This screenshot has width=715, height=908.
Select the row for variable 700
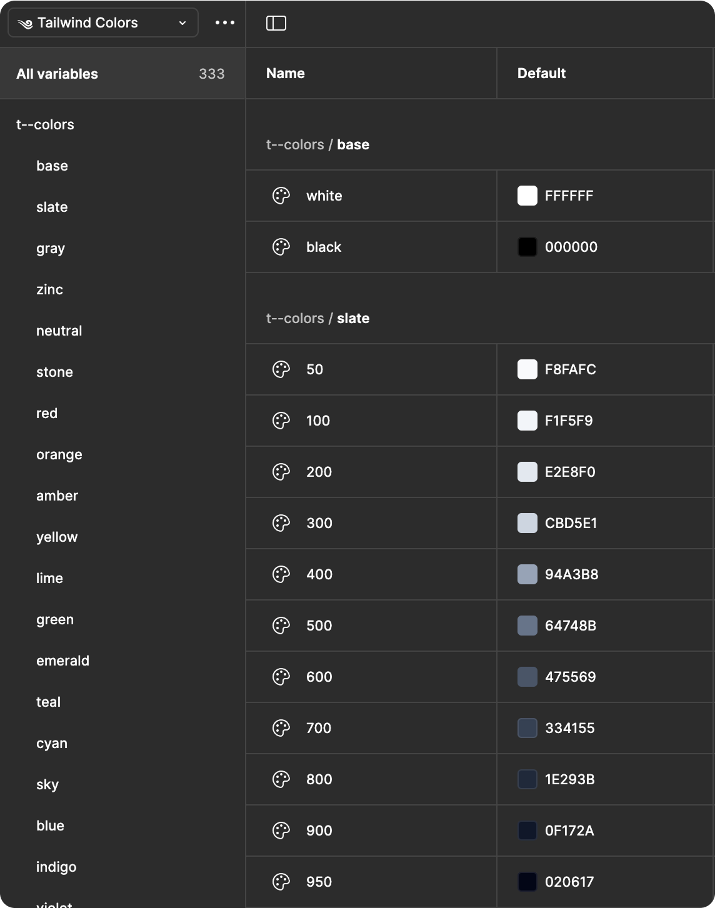coord(371,728)
